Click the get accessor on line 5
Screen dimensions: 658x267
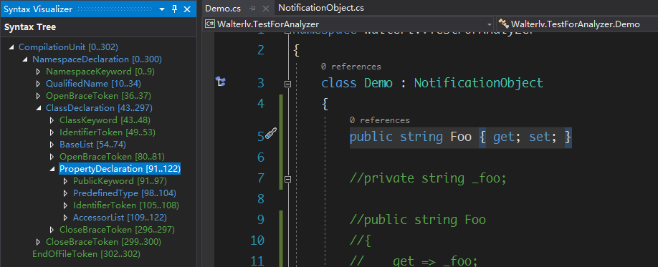[x=504, y=137]
